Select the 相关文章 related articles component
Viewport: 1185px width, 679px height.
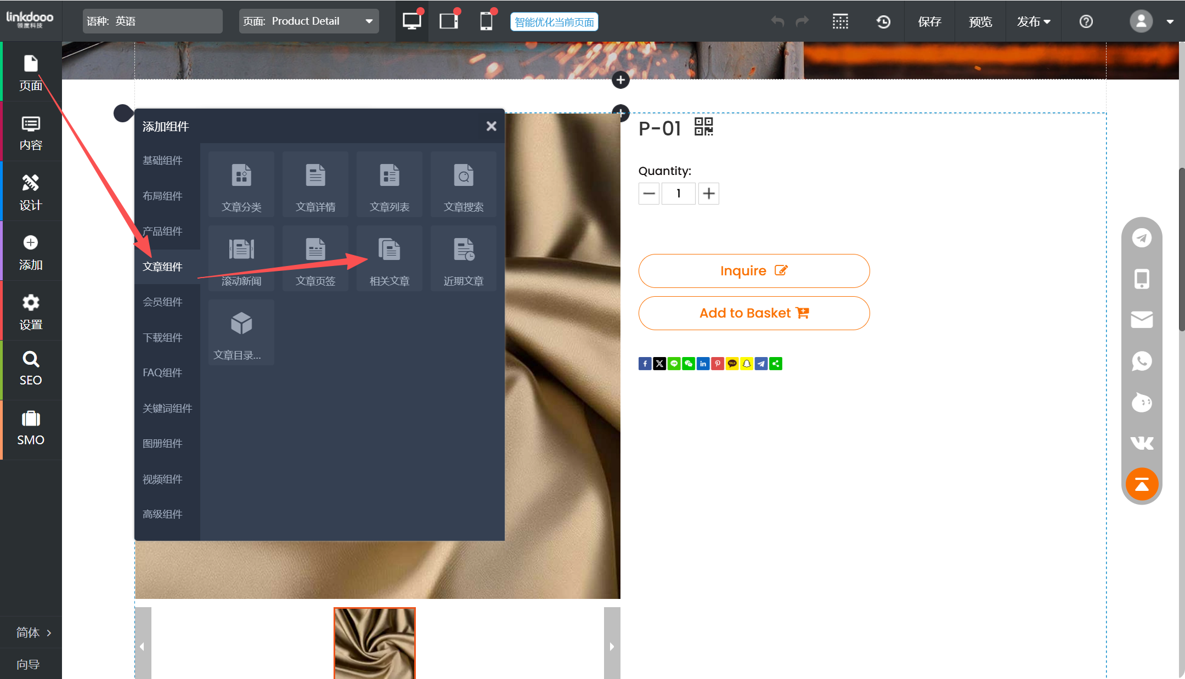[x=389, y=258]
